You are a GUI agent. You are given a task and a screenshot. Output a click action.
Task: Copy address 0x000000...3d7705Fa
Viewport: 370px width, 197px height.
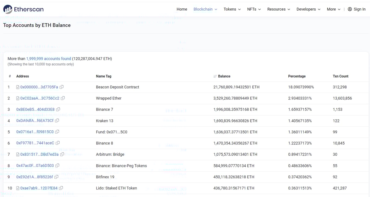62,87
